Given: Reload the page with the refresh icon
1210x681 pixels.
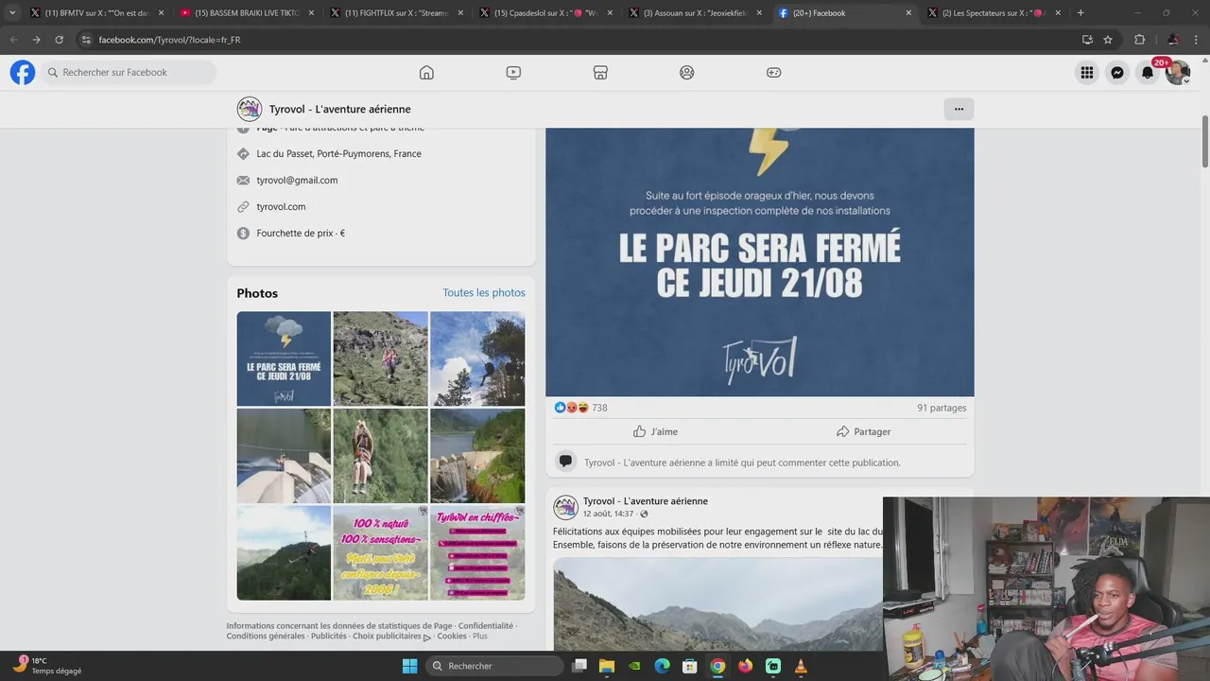Looking at the screenshot, I should [59, 40].
